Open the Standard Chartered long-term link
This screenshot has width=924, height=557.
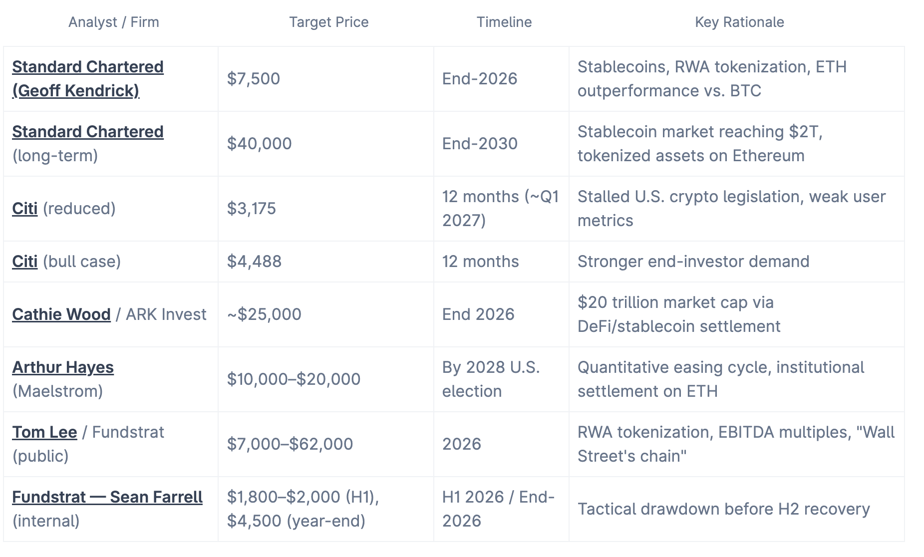tap(88, 131)
